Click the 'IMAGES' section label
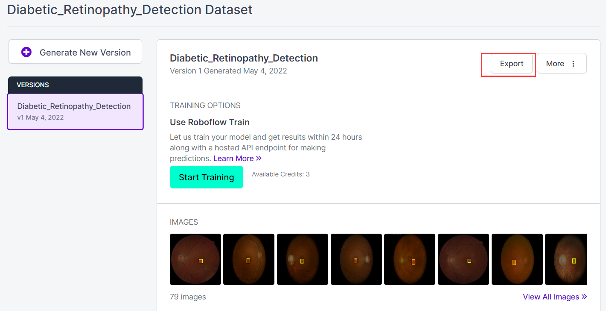This screenshot has height=311, width=606. [184, 222]
